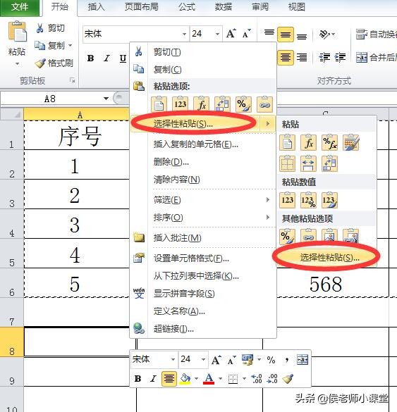Click 选择性粘贴(S)... at submenu bottom
397x412 pixels.
tap(326, 257)
